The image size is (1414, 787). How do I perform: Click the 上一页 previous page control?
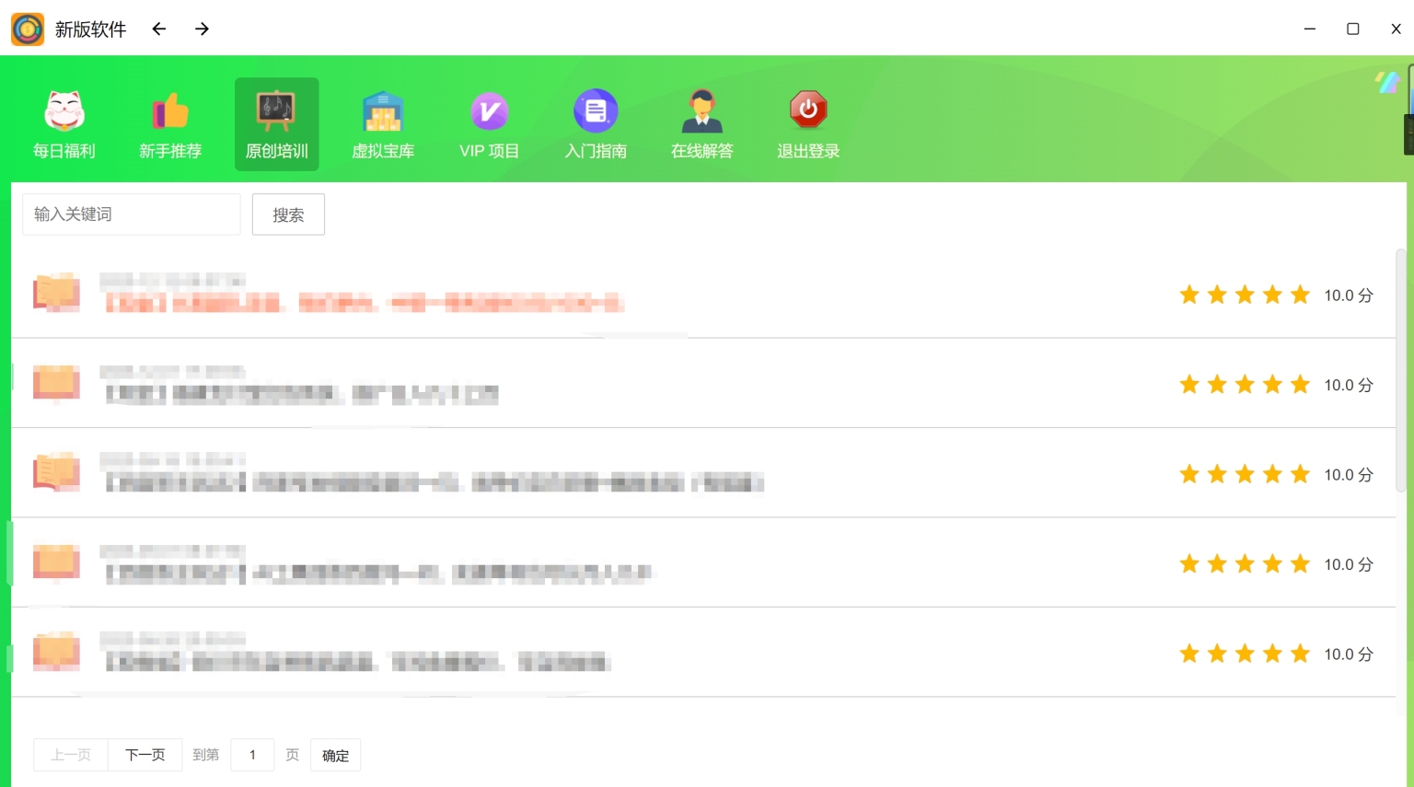pyautogui.click(x=70, y=755)
